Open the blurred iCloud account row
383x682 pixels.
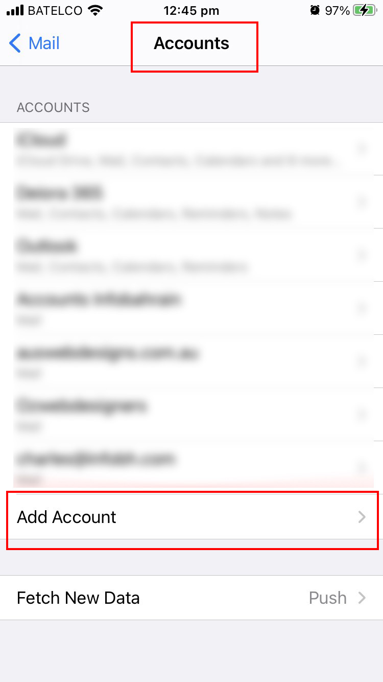192,149
